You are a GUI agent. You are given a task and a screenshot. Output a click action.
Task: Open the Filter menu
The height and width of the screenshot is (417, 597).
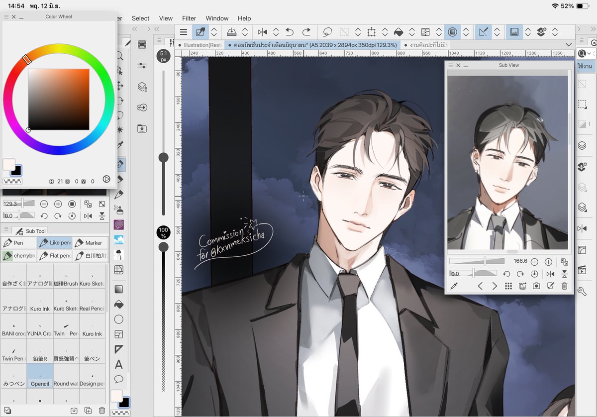[189, 18]
